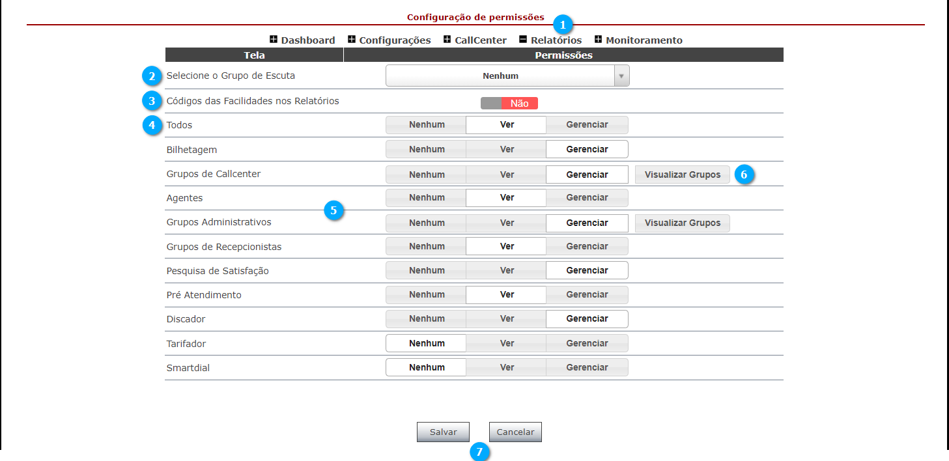Collapse the Relatórios section minus icon
The image size is (949, 461).
click(x=523, y=39)
